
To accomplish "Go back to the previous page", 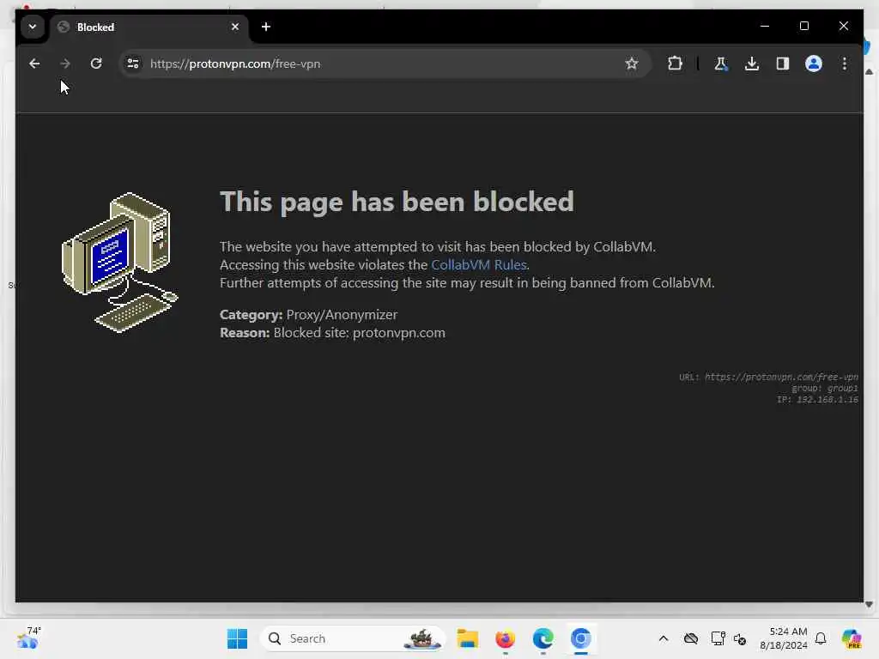I will tap(34, 63).
